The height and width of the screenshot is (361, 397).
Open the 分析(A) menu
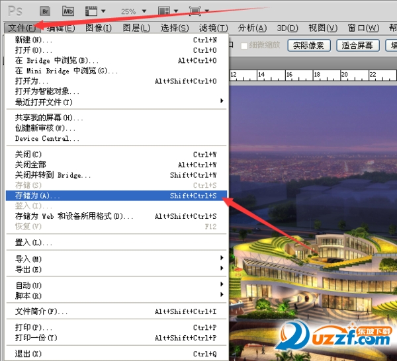[252, 28]
